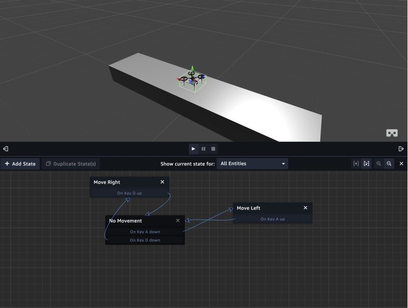
Task: Select the Move Right state title
Action: (x=107, y=182)
